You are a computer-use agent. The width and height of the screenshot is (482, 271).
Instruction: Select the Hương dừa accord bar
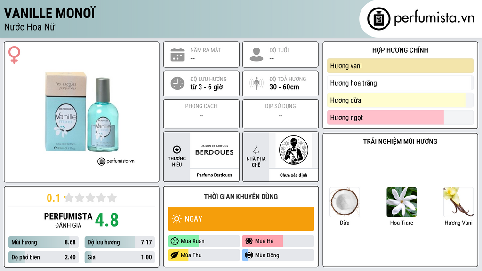(x=400, y=100)
